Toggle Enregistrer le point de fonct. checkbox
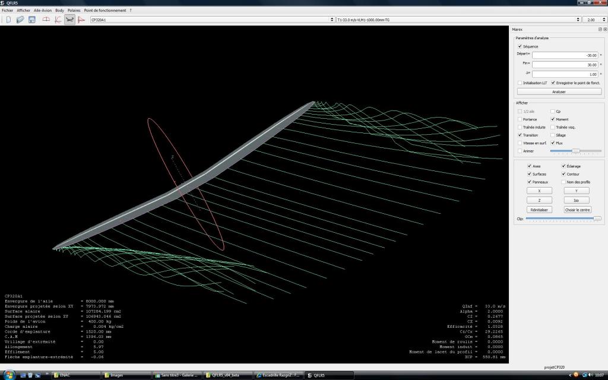The image size is (608, 380). [x=553, y=83]
